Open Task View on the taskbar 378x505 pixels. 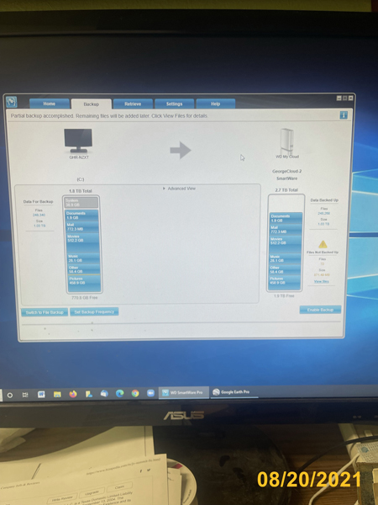[25, 395]
